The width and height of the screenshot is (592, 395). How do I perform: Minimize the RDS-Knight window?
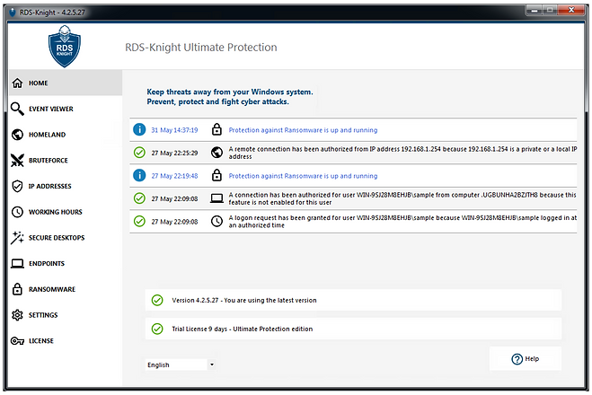(535, 10)
